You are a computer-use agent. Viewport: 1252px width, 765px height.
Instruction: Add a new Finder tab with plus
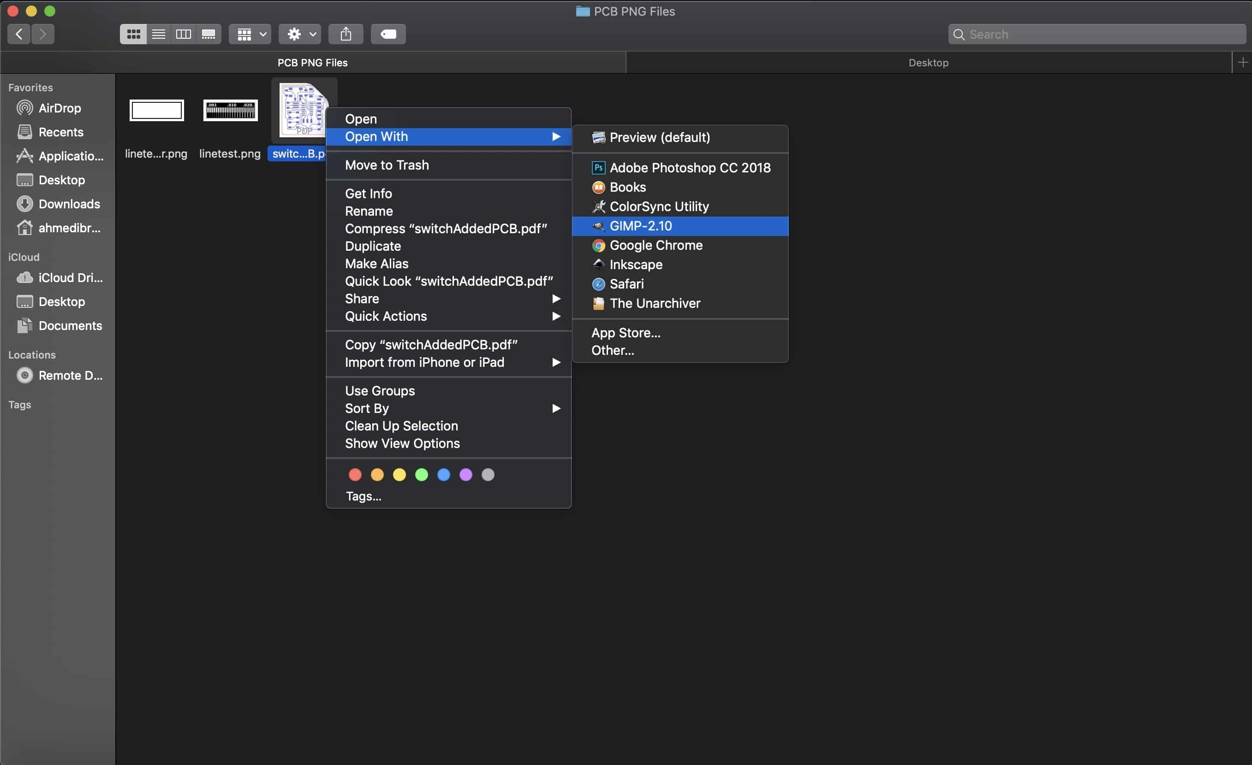click(1243, 62)
